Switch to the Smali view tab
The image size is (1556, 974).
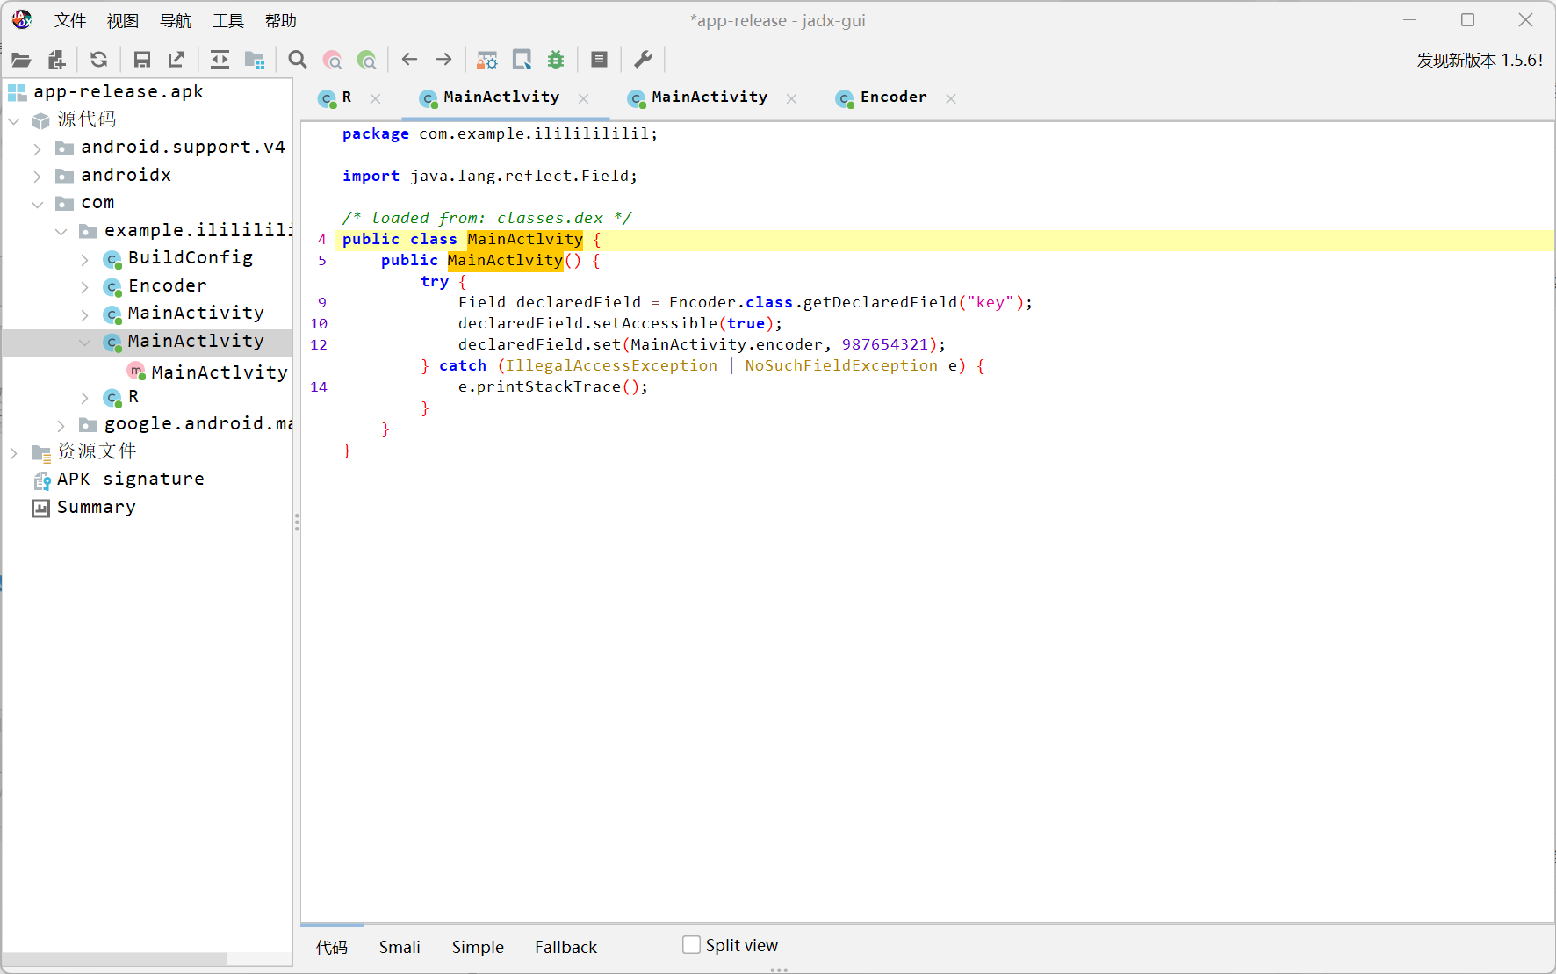click(x=400, y=947)
